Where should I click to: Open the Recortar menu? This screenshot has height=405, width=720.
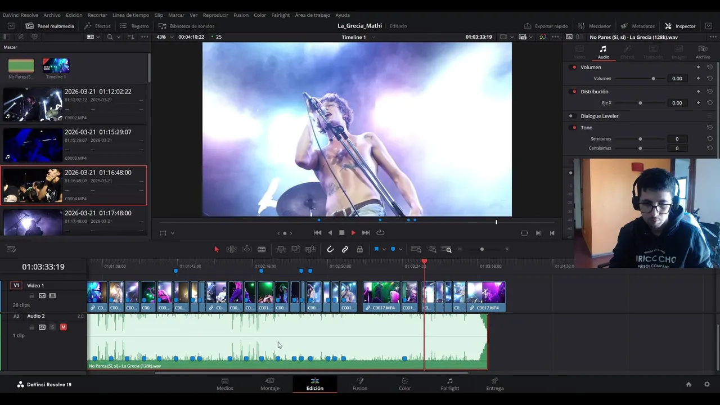point(97,15)
